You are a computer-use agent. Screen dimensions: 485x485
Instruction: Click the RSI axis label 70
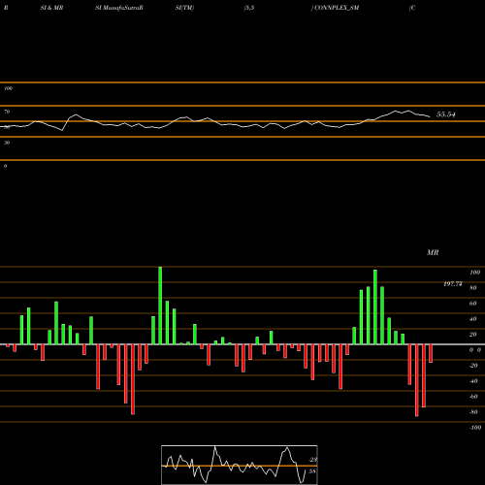coord(7,112)
